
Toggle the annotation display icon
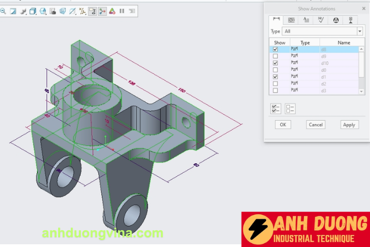point(92,10)
